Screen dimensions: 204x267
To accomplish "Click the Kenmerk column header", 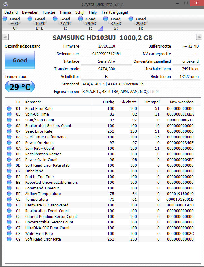I will coord(58,102).
